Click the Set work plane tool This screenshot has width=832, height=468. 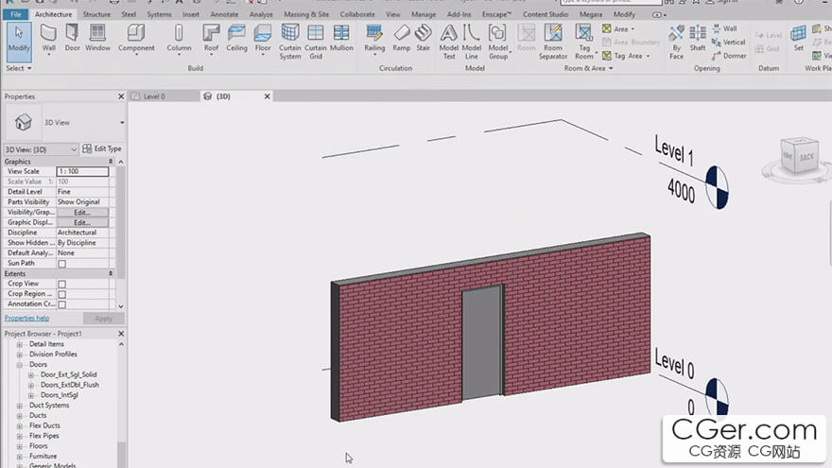(x=798, y=38)
